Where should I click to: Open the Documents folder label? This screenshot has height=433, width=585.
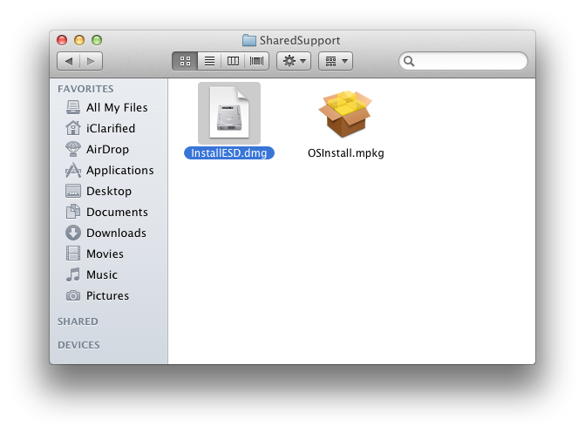(x=117, y=212)
